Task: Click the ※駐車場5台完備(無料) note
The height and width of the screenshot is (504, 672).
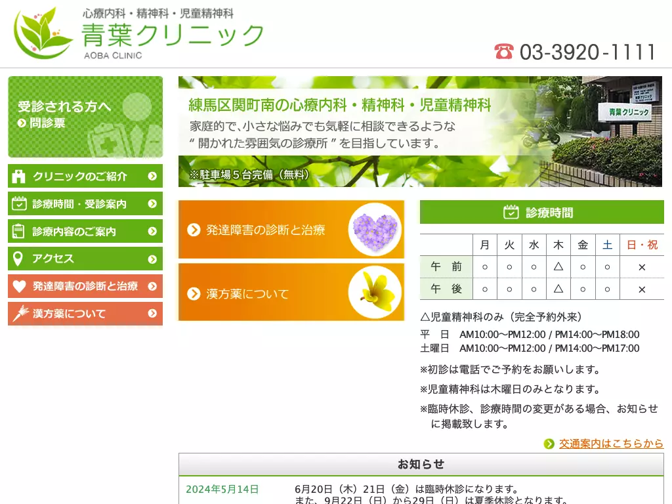Action: pyautogui.click(x=249, y=175)
